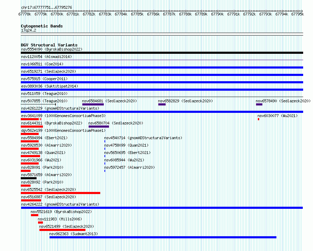
Task: Open nsv4261229 (gnomADStructuralVariants) entry
Action: pos(60,108)
